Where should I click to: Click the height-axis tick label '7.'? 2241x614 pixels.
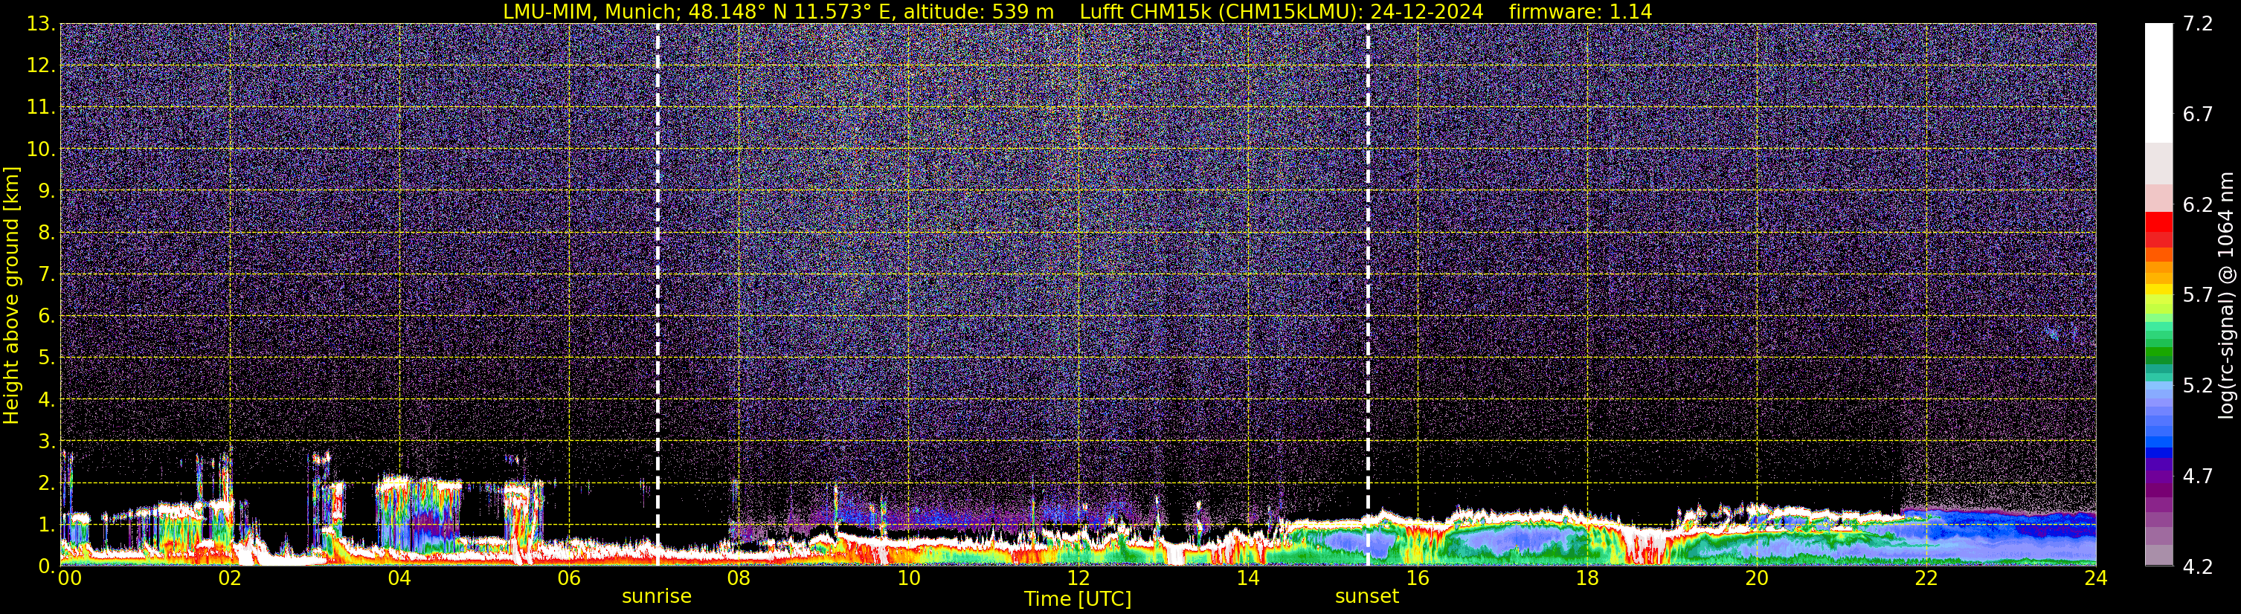(46, 275)
